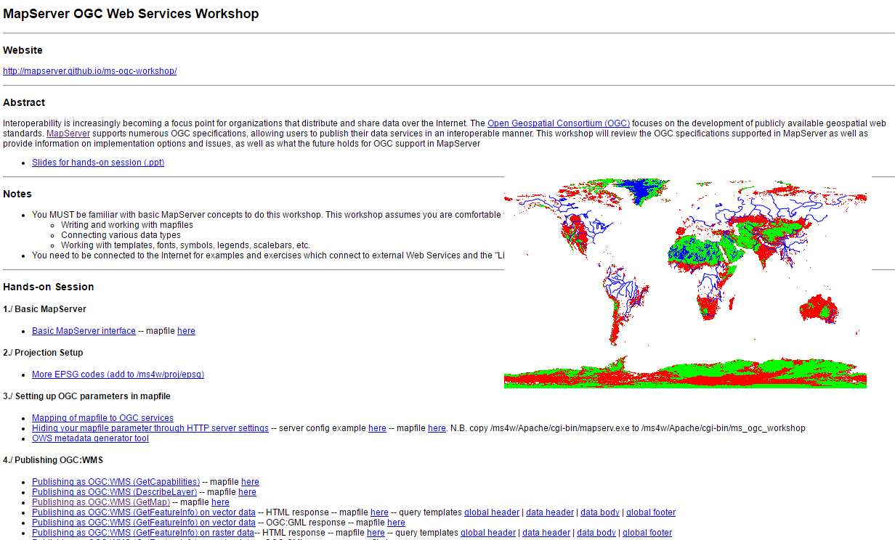The height and width of the screenshot is (540, 895).
Task: Click the 'Hands-on Session' heading
Action: tap(49, 287)
